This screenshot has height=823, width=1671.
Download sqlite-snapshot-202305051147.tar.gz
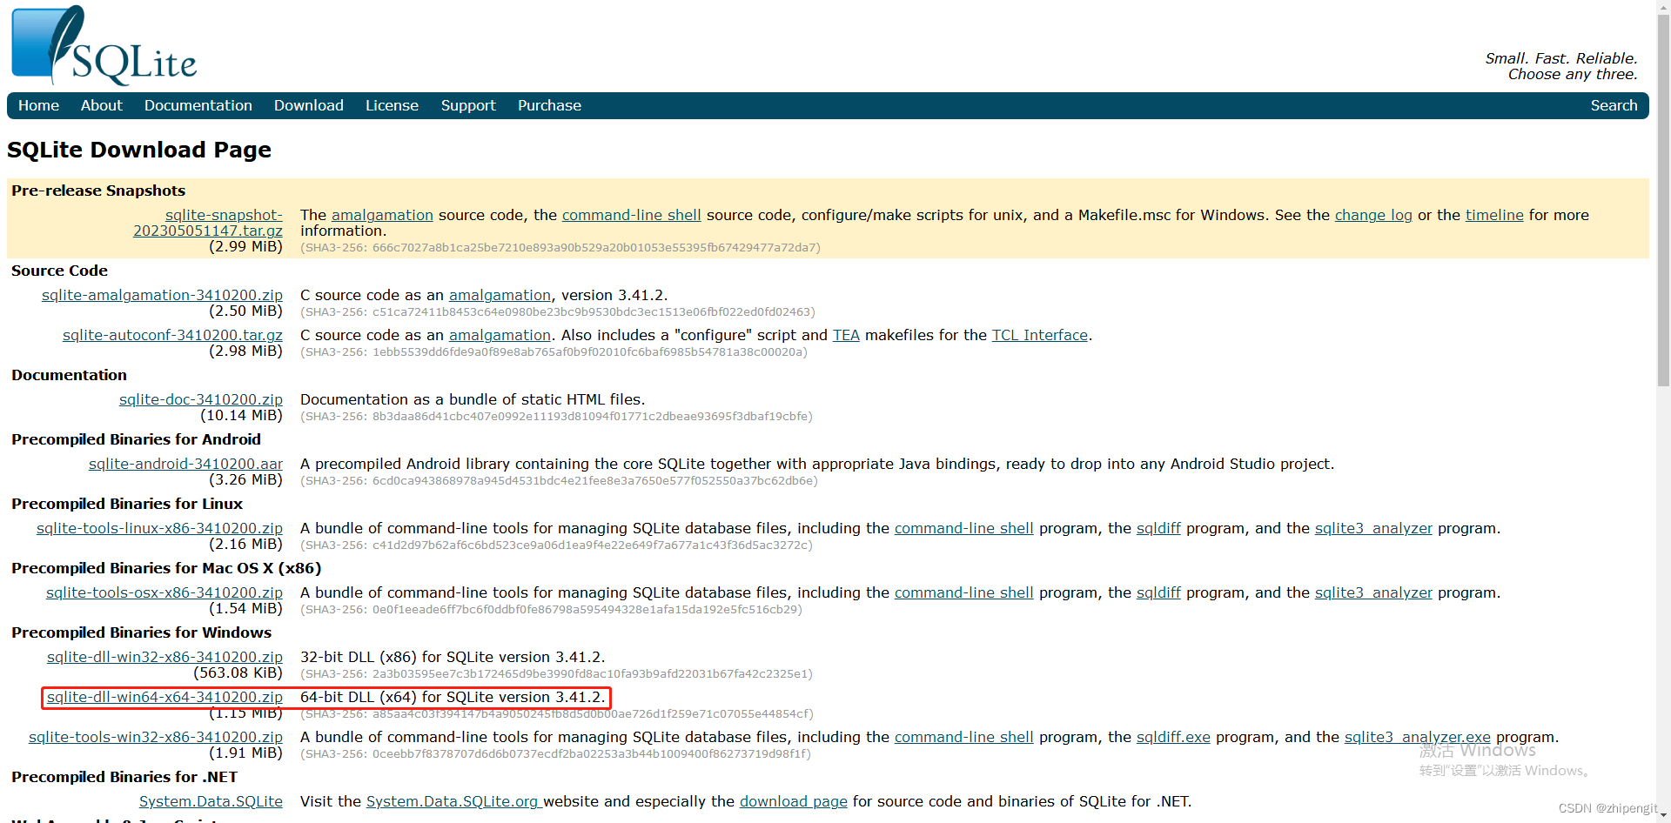pyautogui.click(x=208, y=223)
